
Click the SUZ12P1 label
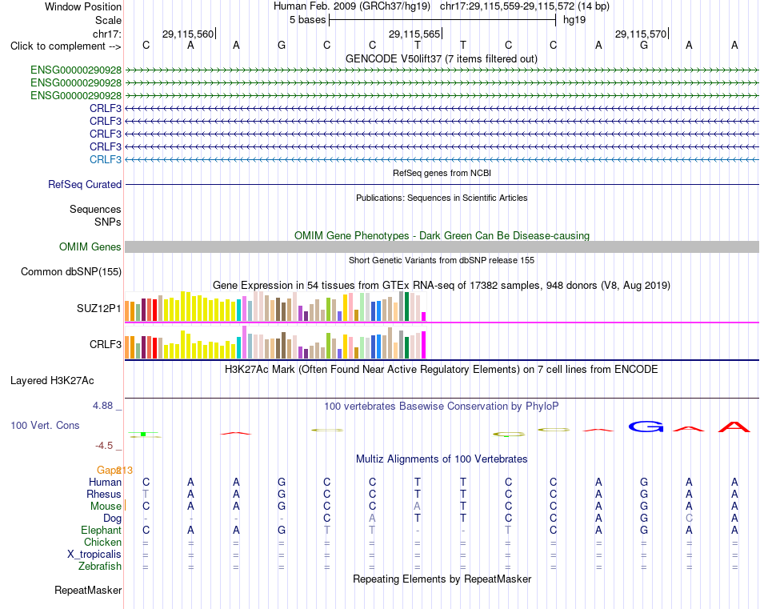click(x=99, y=308)
